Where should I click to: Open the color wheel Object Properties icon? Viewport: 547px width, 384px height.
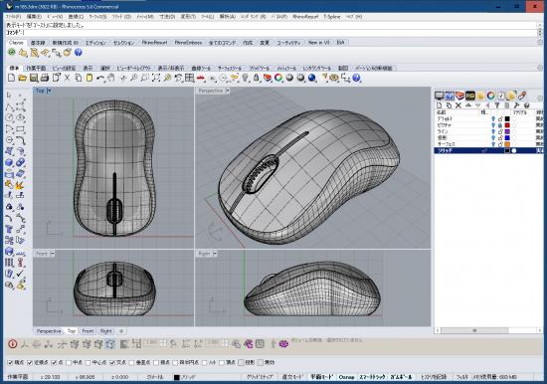coord(278,78)
